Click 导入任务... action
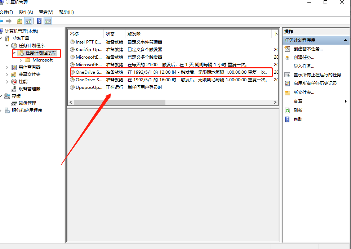 tap(304, 66)
